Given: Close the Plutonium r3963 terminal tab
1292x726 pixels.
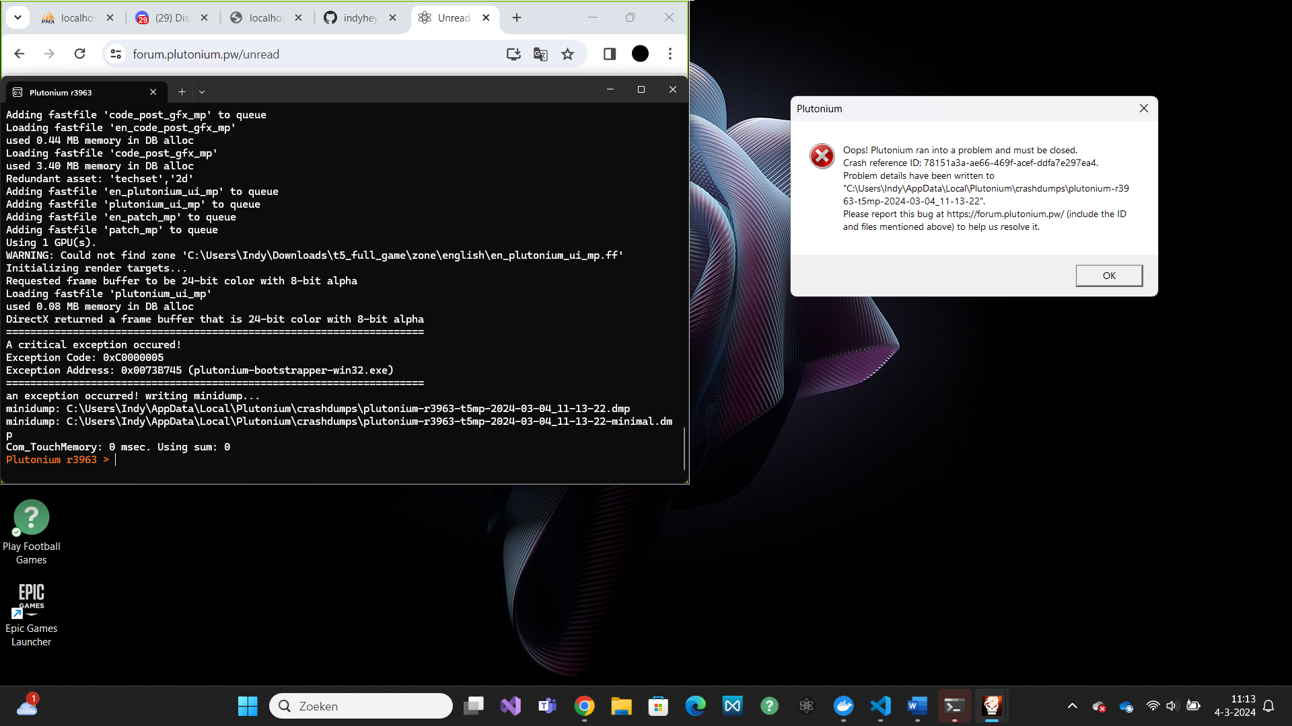Looking at the screenshot, I should coord(153,92).
